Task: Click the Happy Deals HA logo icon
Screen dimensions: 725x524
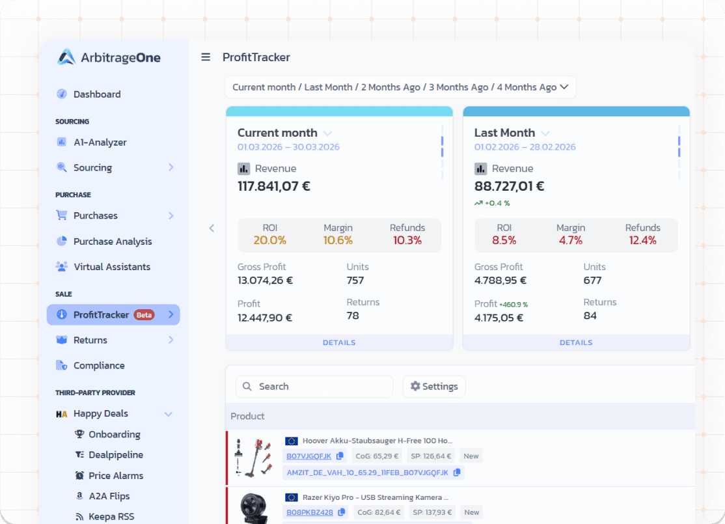Action: [61, 414]
